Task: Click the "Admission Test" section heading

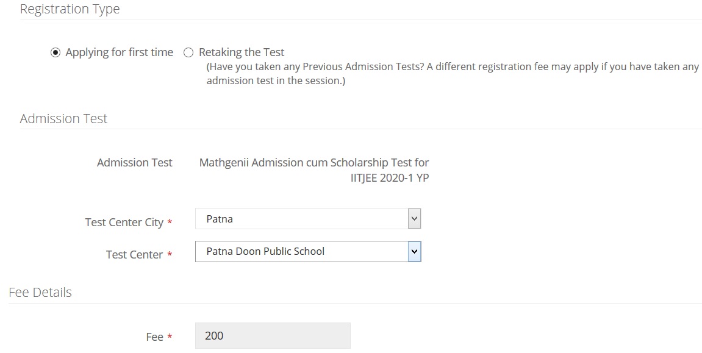Action: (x=63, y=118)
